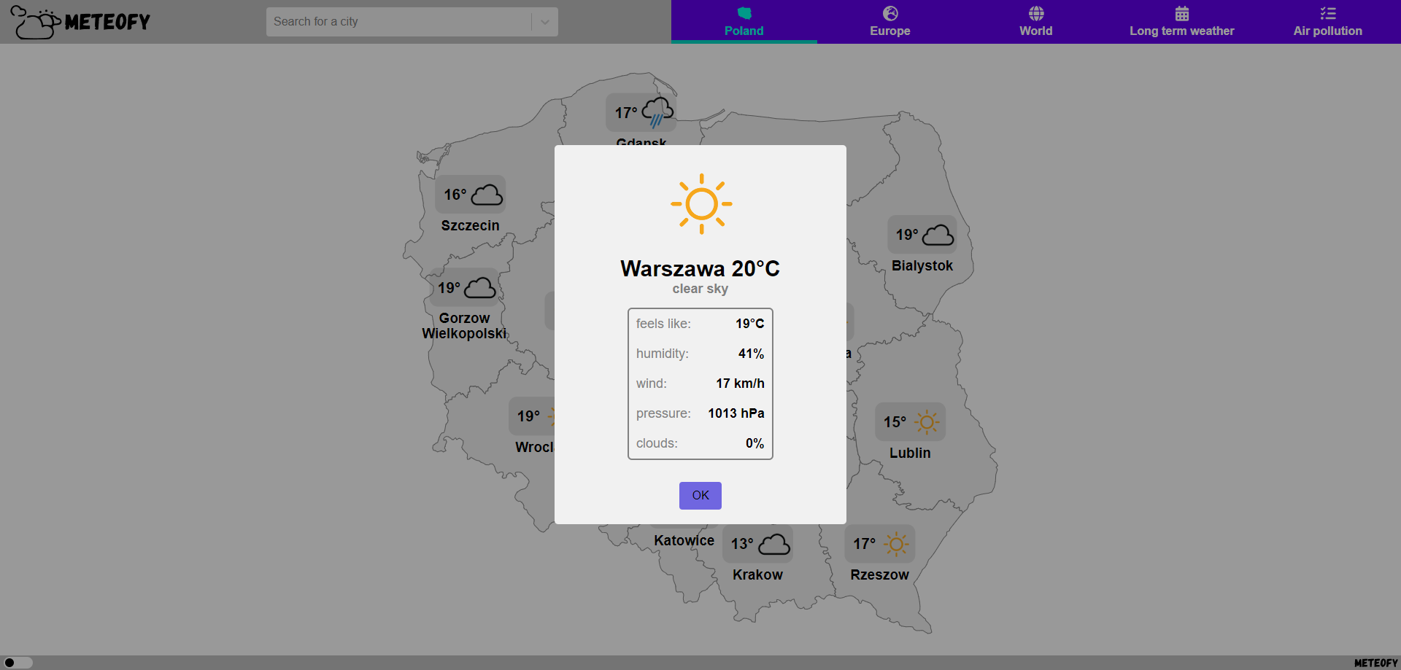This screenshot has height=670, width=1401.
Task: Select the Katowice city label
Action: tap(684, 540)
